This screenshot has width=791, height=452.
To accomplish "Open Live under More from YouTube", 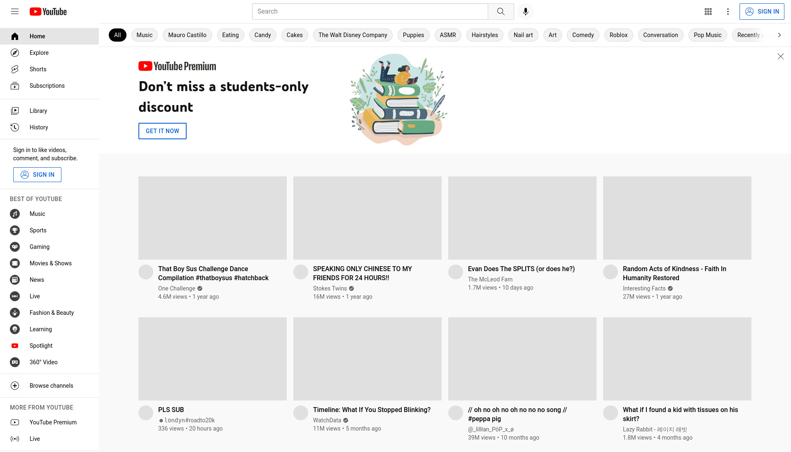I will click(49, 439).
